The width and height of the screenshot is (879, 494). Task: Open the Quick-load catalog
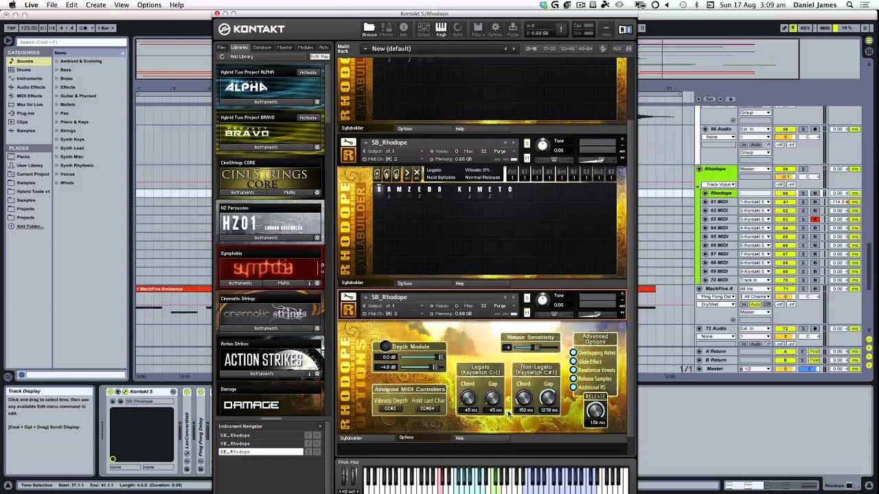click(457, 30)
